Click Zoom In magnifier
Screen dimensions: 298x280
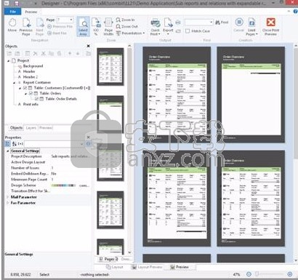point(125,20)
